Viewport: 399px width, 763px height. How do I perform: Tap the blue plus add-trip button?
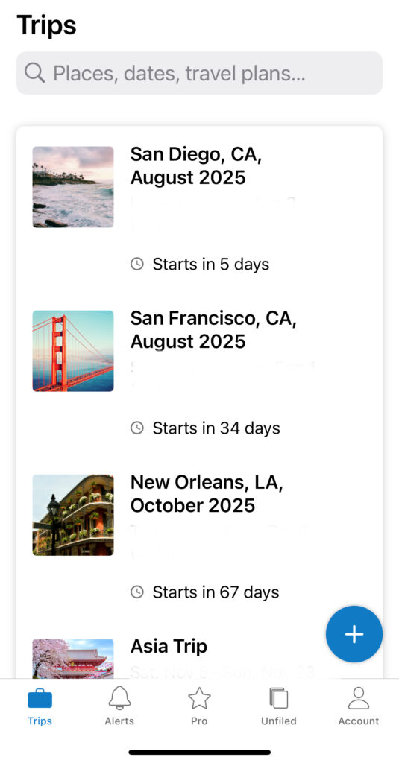[x=354, y=634]
